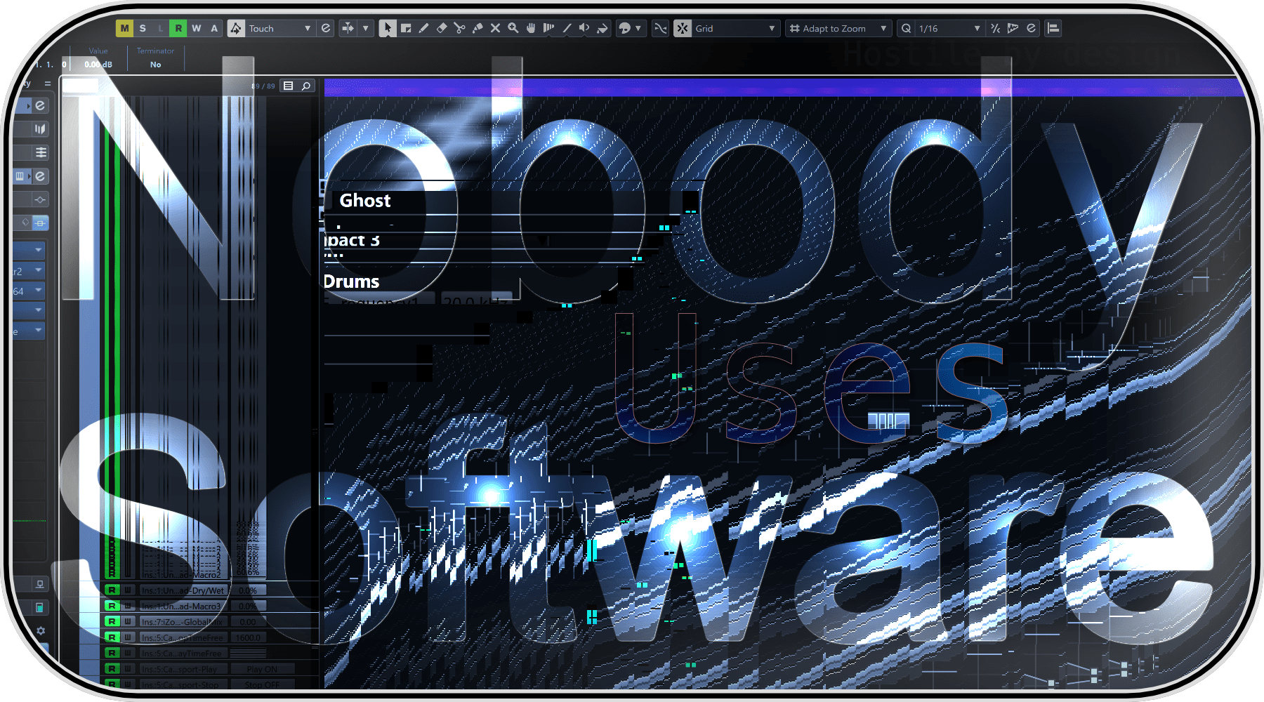Click the track list search magnifier icon

306,86
